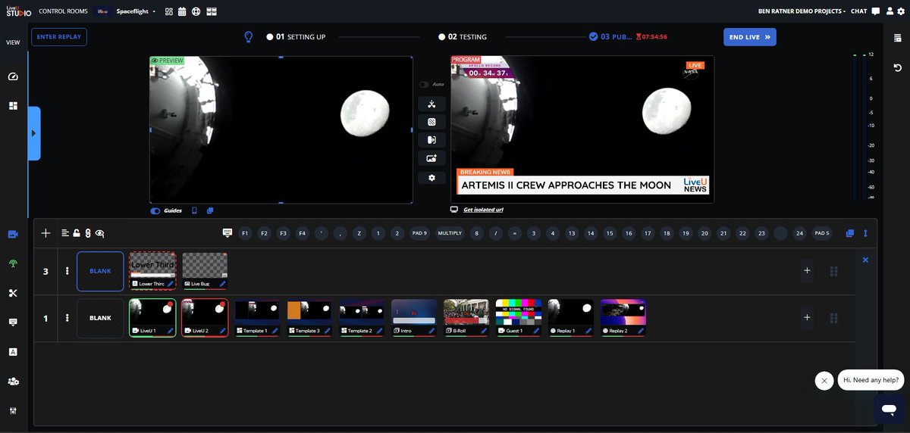The width and height of the screenshot is (910, 433).
Task: Open transition settings gear between monitors
Action: (431, 178)
